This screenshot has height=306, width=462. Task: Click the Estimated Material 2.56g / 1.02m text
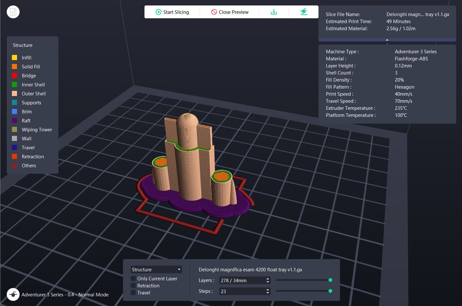[x=401, y=28]
